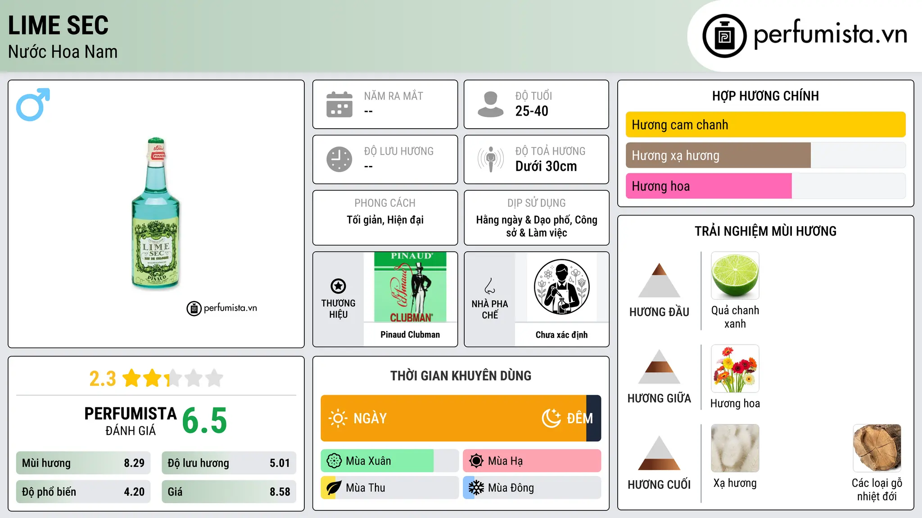
Task: Click the Xạ hương note label
Action: 735,483
